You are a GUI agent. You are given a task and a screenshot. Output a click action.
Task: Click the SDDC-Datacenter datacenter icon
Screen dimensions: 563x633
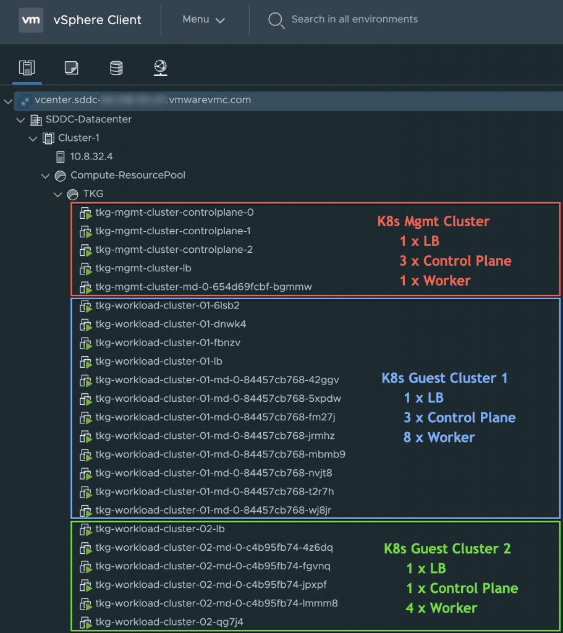pos(36,119)
